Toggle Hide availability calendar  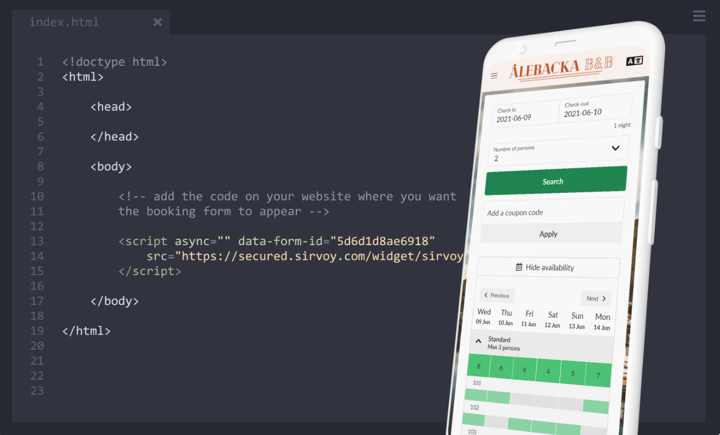[x=548, y=267]
